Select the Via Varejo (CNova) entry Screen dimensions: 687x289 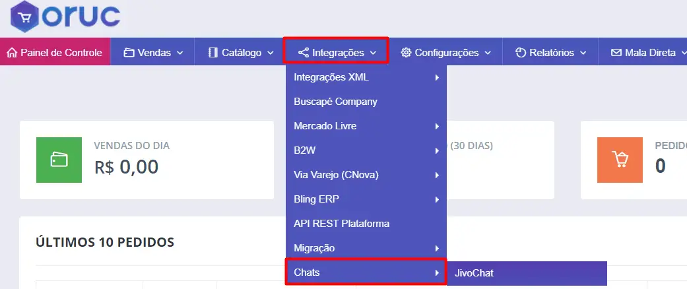pos(336,175)
